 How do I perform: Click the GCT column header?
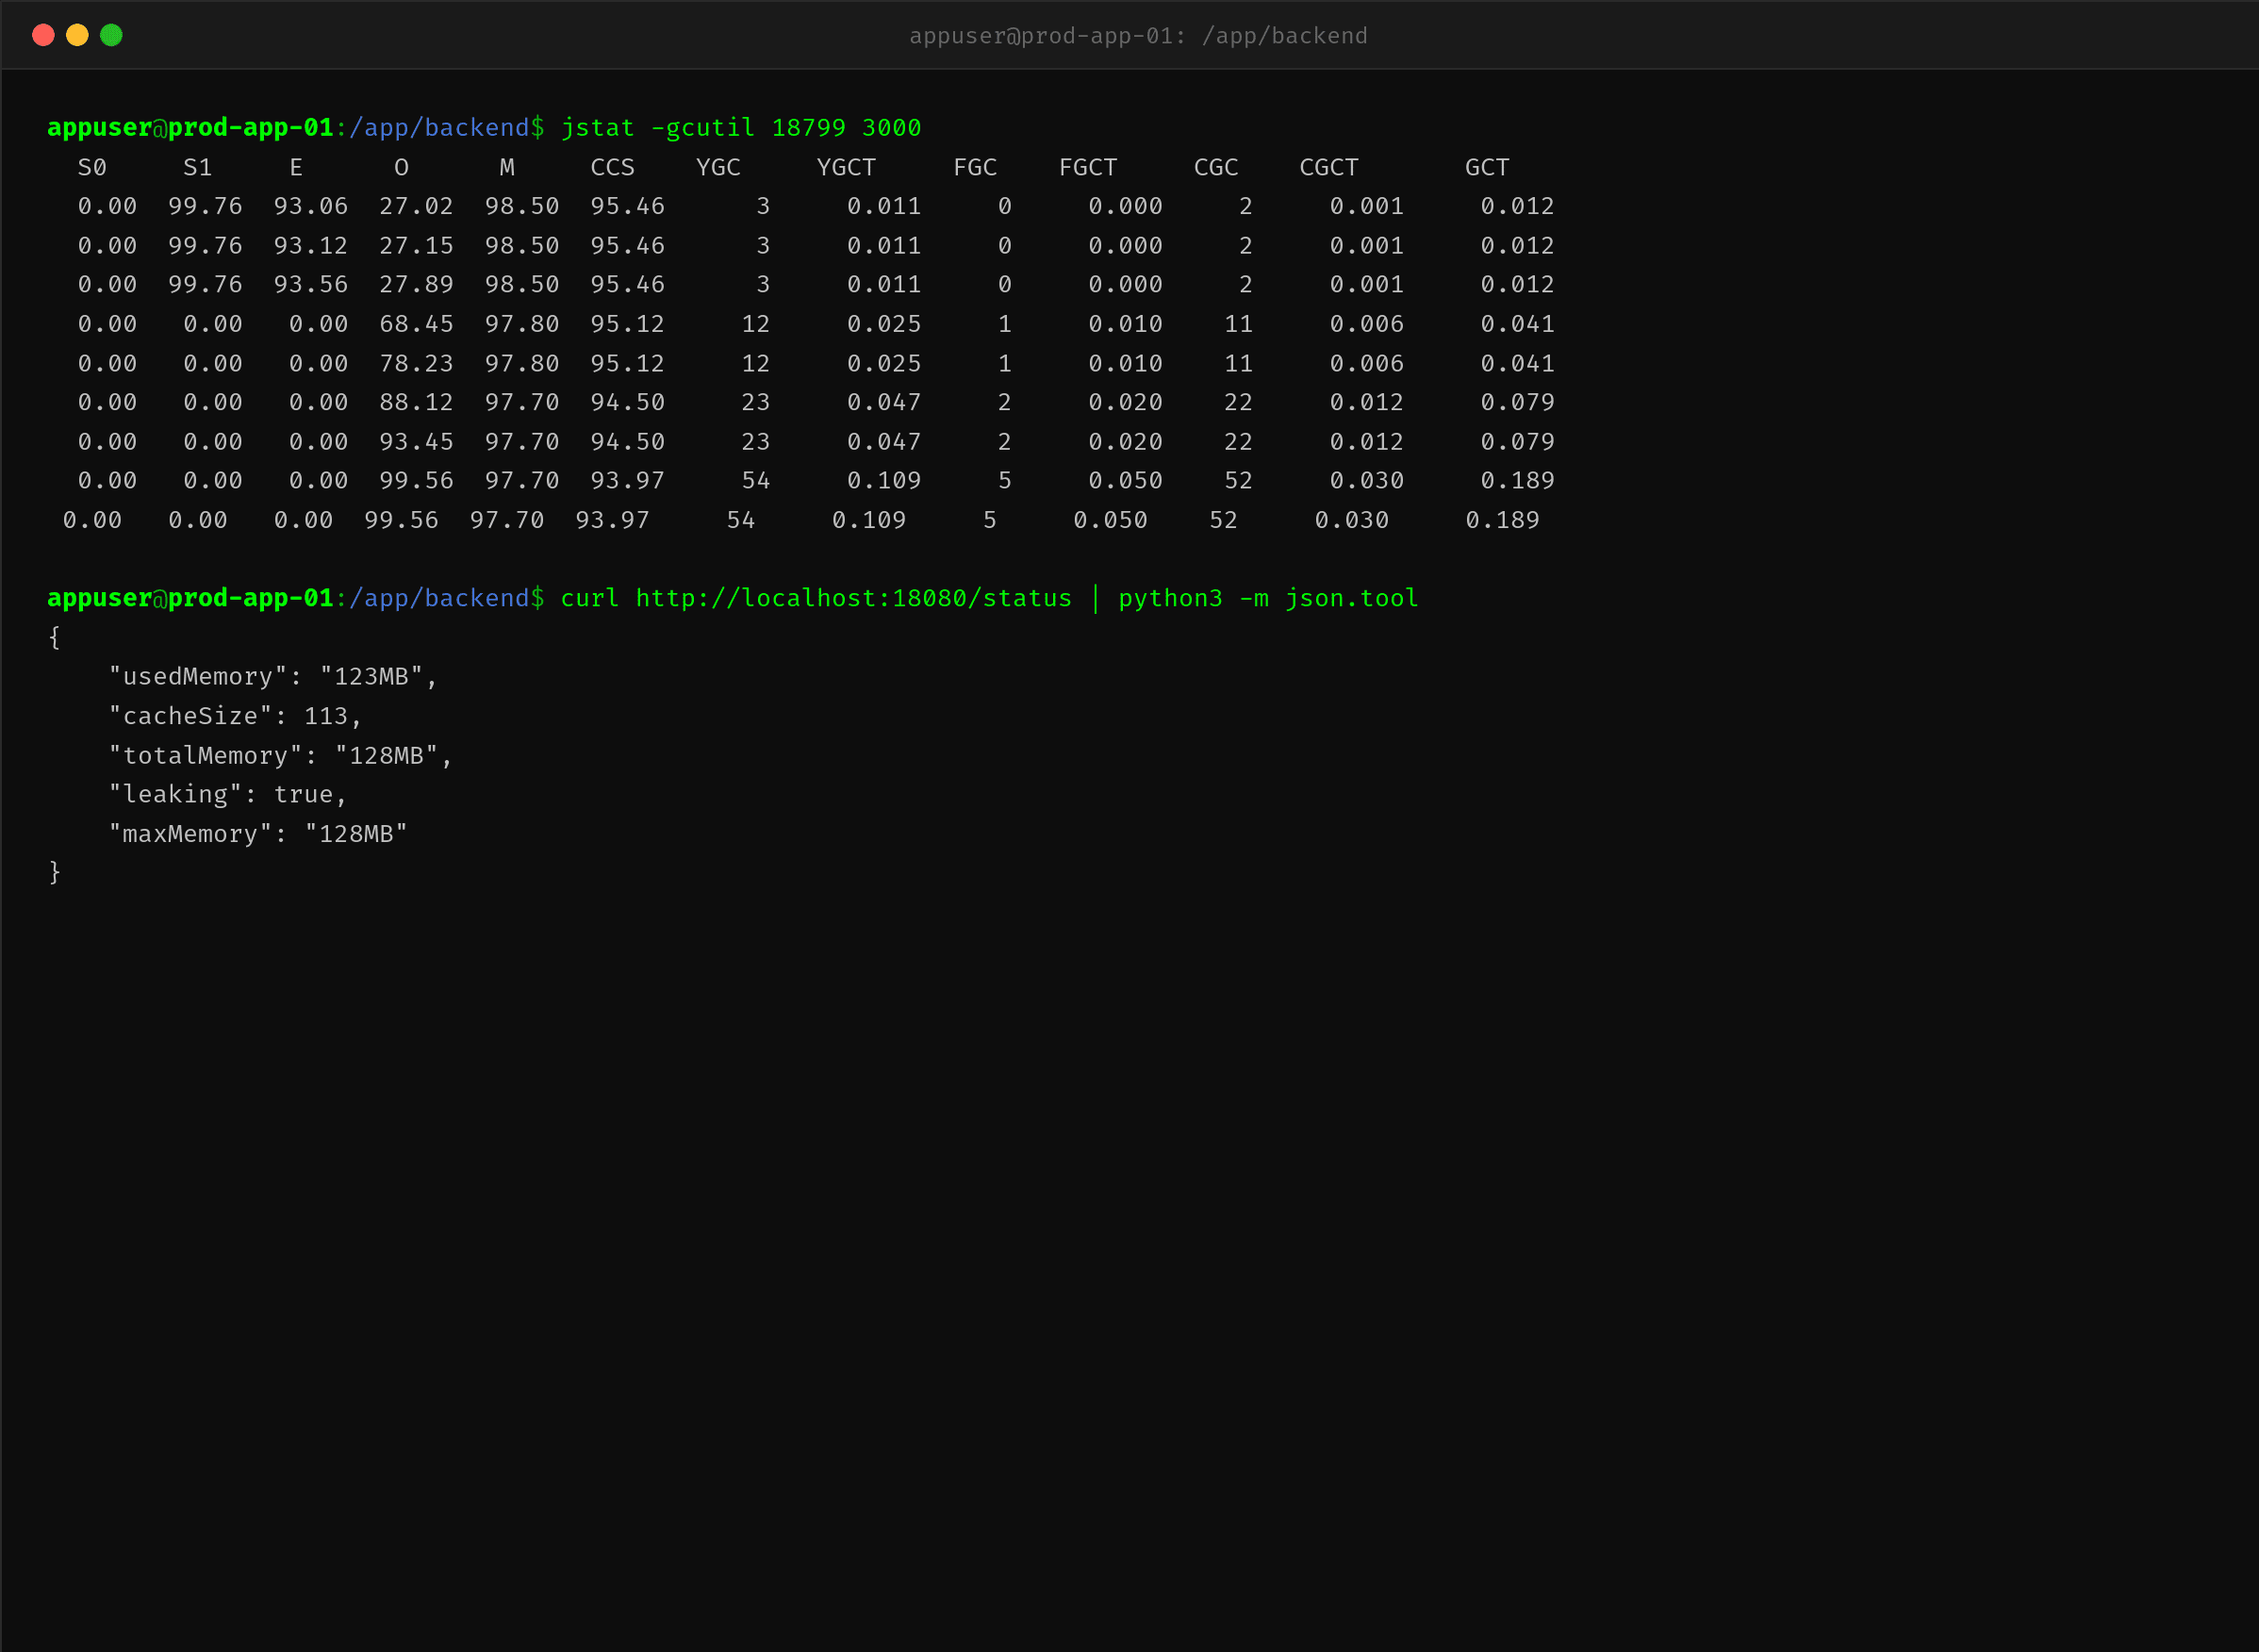click(x=1487, y=167)
